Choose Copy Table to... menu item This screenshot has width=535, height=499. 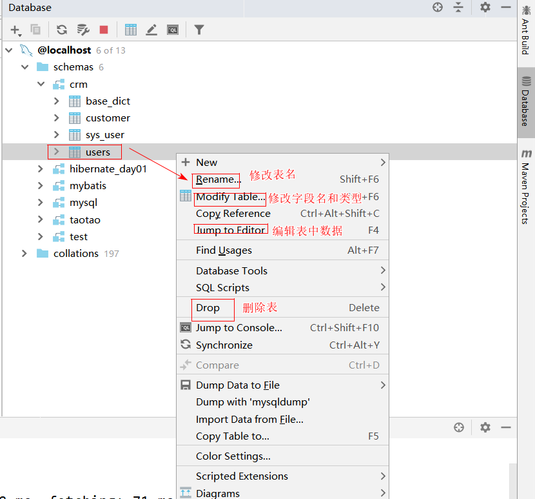point(282,436)
